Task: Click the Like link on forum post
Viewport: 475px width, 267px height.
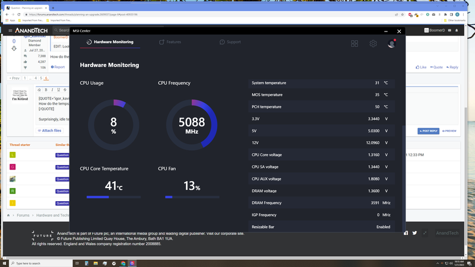Action: click(421, 67)
